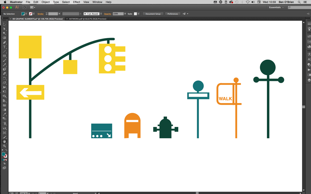
Task: Select the Type tool
Action: [x=4, y=47]
